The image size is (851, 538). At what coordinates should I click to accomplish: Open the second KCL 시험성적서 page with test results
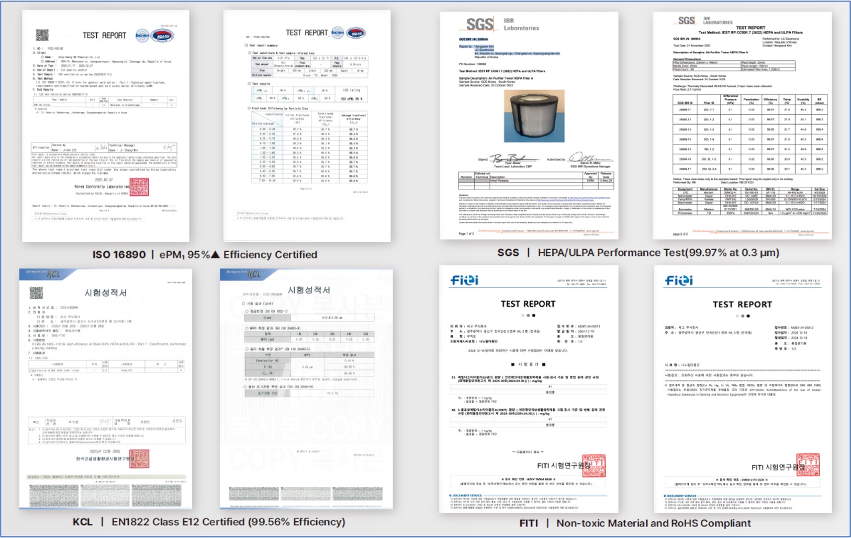(x=306, y=388)
